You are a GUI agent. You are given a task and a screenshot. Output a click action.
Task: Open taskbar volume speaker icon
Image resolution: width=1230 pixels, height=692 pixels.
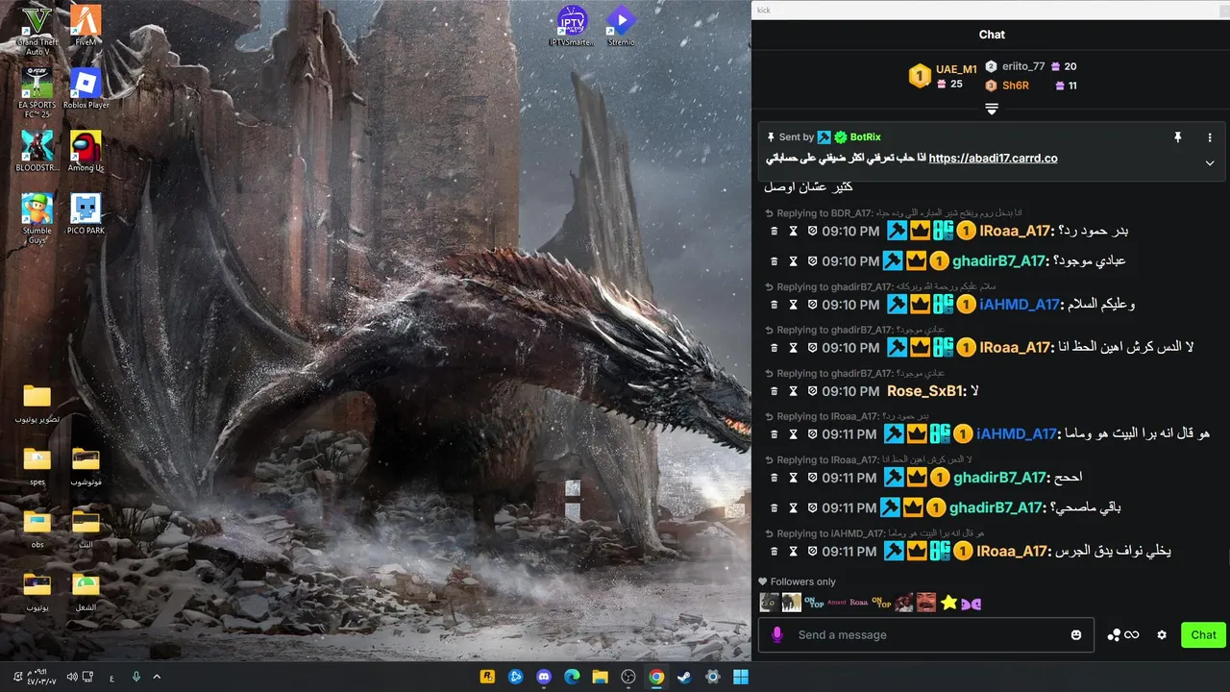pyautogui.click(x=72, y=677)
